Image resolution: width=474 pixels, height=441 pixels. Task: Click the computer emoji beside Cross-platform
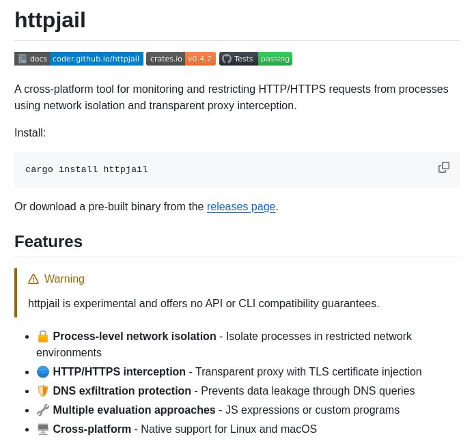click(x=43, y=429)
